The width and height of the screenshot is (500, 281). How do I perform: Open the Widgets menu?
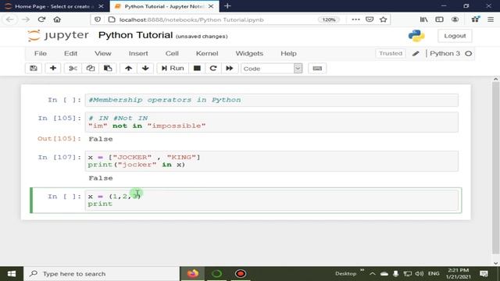point(249,54)
